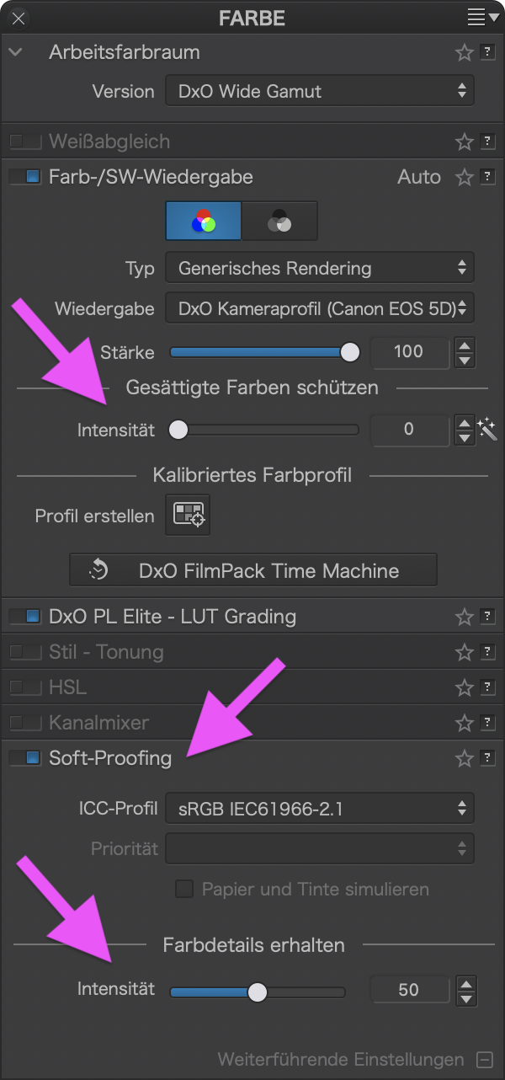Select color rendering mode icon
This screenshot has height=1080, width=505.
(x=204, y=222)
